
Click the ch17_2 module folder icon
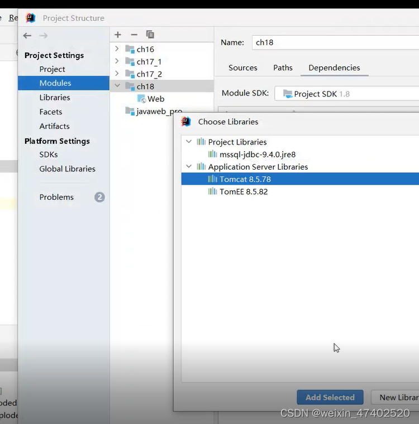coord(130,74)
